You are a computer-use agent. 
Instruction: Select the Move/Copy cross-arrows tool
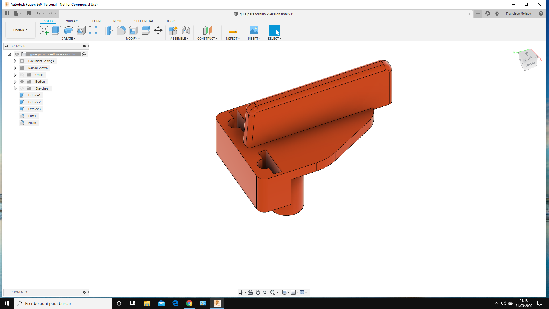point(158,30)
